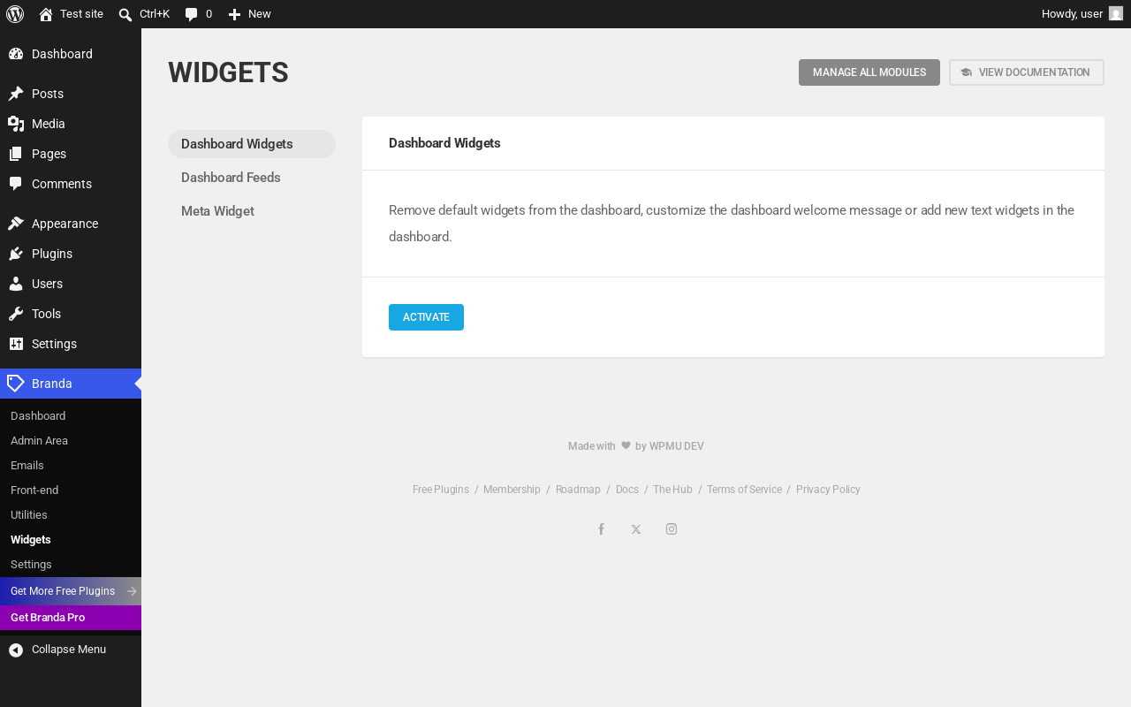Open the New content menu

(x=249, y=14)
